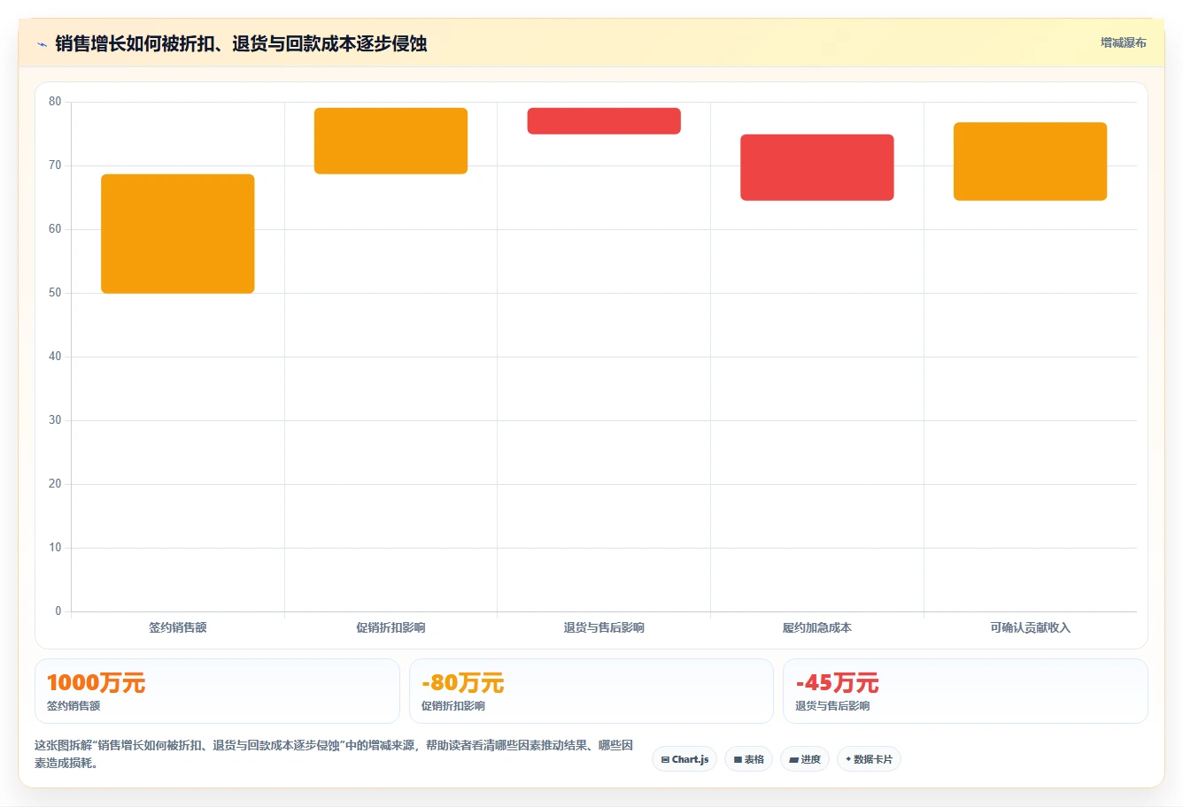The height and width of the screenshot is (807, 1183).
Task: Select the 进度 chip
Action: click(x=804, y=759)
